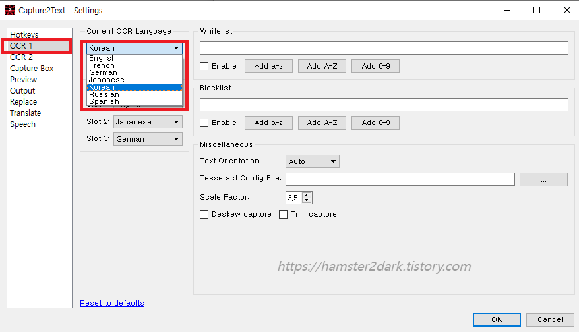Toggle the Deskew capture checkbox
The width and height of the screenshot is (579, 332).
[204, 214]
